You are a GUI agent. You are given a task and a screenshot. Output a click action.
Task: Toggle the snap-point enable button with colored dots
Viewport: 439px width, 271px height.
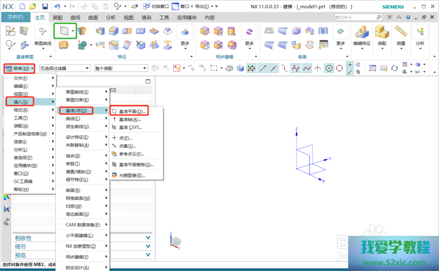pos(252,68)
